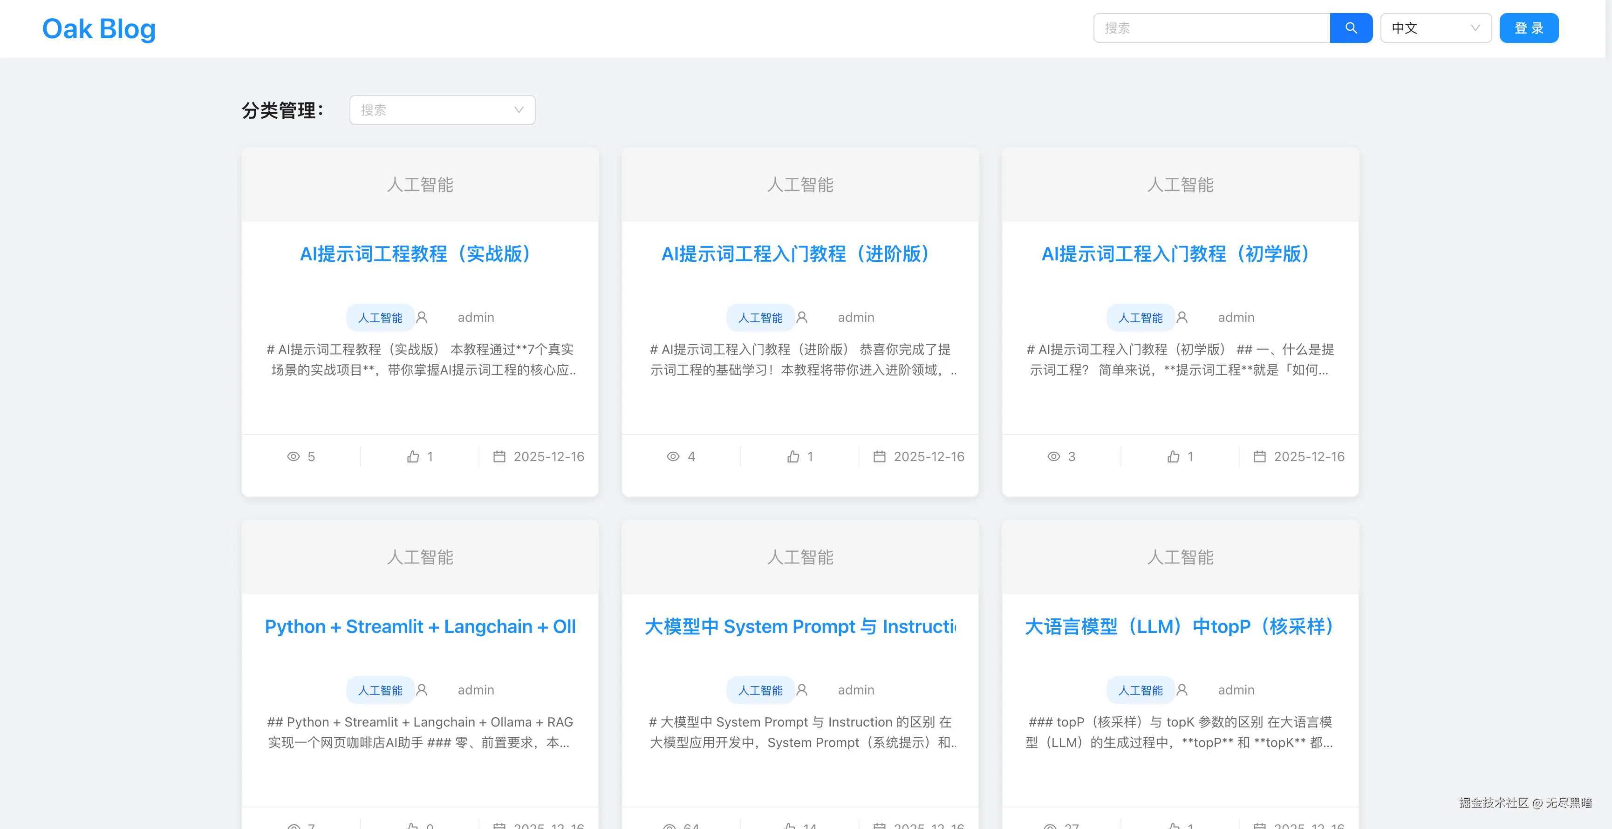Click thumbs-up icon on 初学版 card
Screen dimensions: 1612x829
point(1173,457)
